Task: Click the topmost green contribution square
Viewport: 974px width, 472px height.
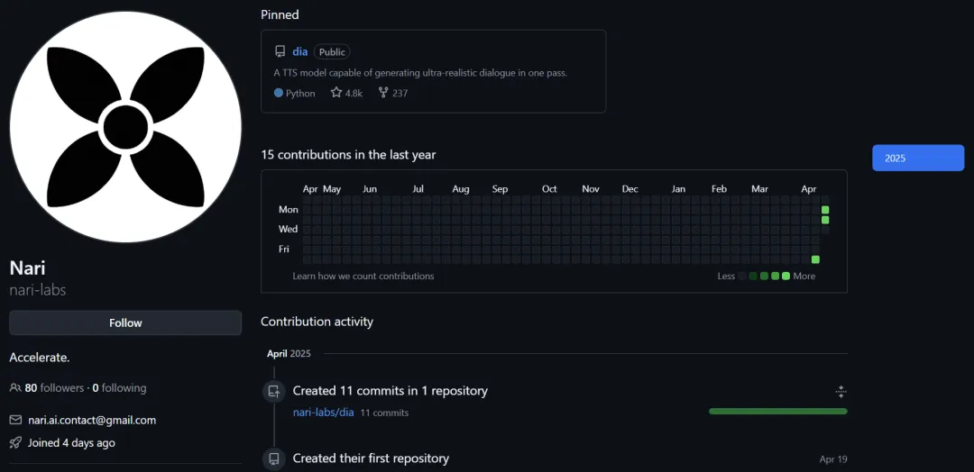Action: click(x=825, y=210)
